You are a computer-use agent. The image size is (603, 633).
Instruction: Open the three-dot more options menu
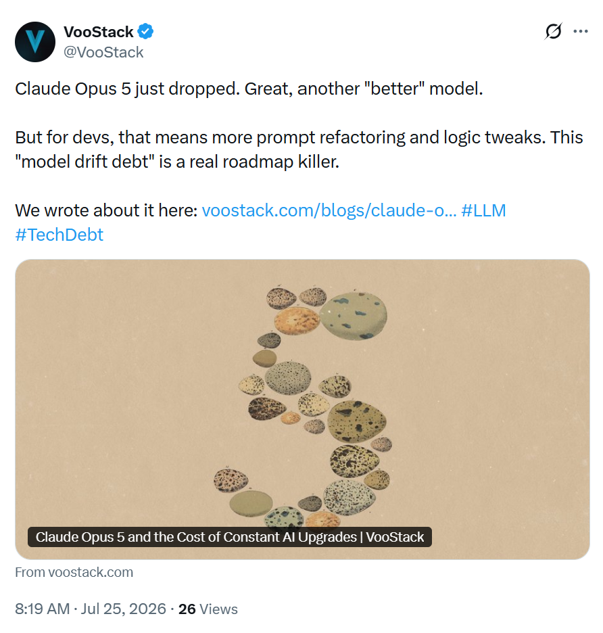581,31
